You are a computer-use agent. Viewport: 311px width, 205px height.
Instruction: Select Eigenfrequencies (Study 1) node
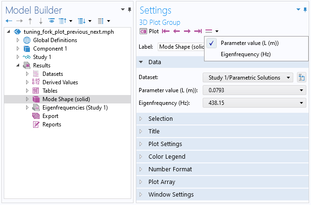click(x=75, y=108)
